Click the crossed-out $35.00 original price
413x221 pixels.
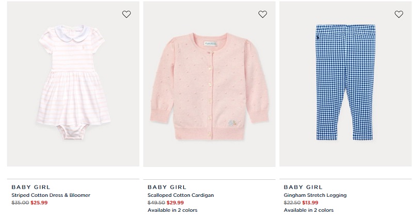(20, 202)
